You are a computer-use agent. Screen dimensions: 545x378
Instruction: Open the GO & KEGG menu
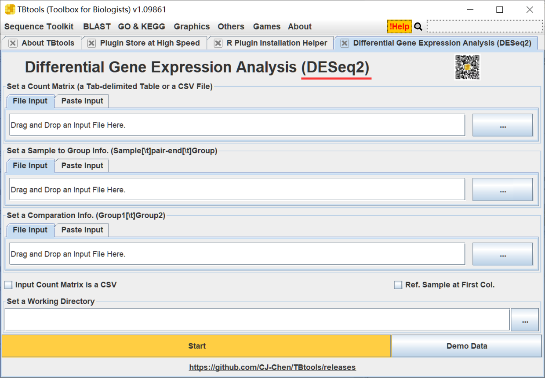click(142, 26)
